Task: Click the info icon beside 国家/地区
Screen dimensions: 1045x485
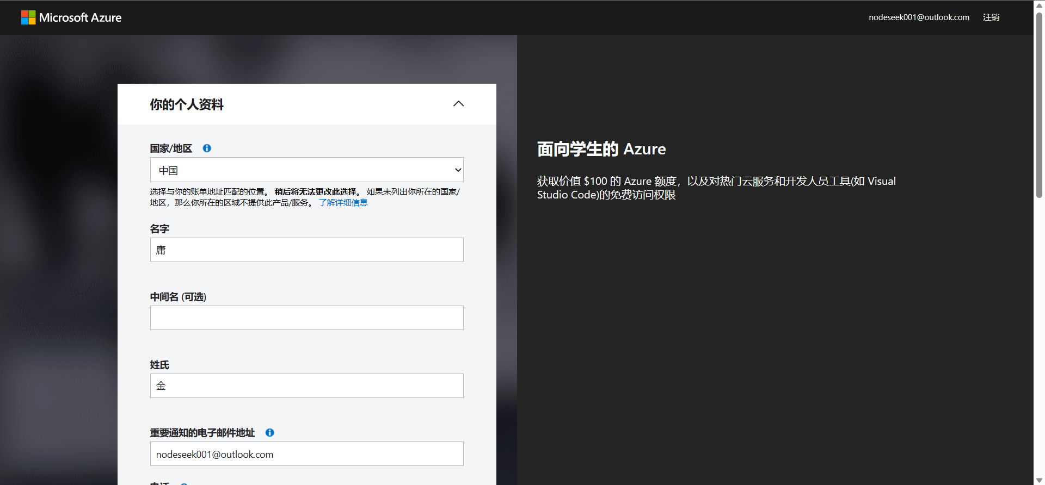Action: (x=207, y=148)
